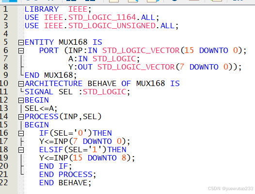
Task: Click the ARCHITECTURE keyword on line 10
Action: coord(54,84)
